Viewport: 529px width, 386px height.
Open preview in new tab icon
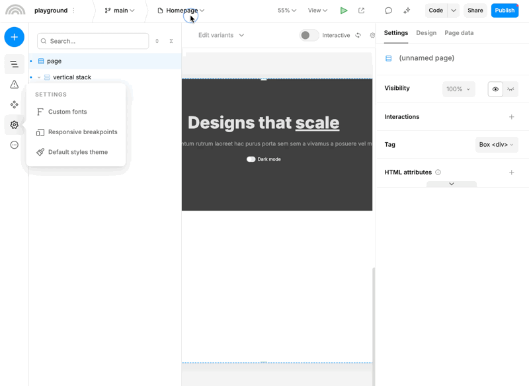[x=361, y=11]
